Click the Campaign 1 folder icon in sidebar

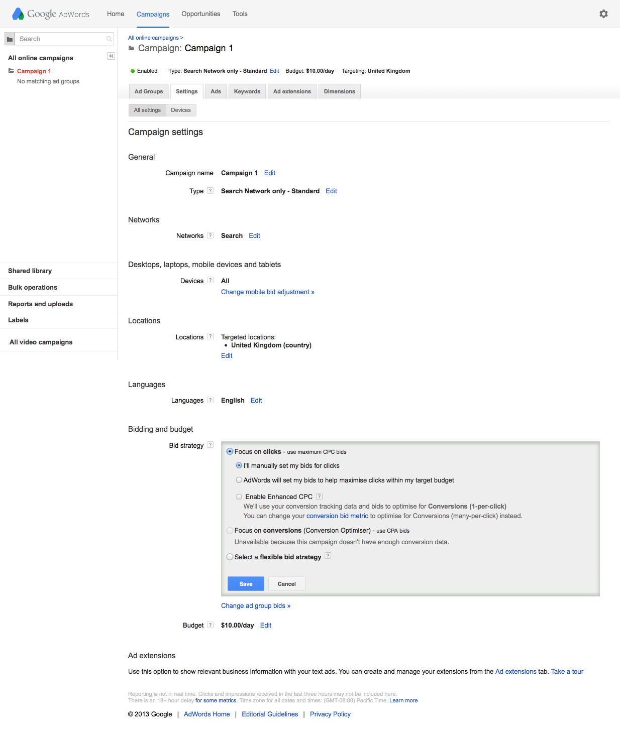[x=11, y=71]
